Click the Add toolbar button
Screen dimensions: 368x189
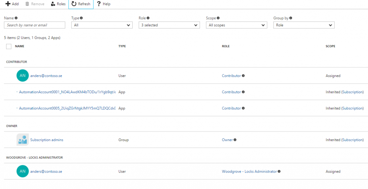(12, 4)
